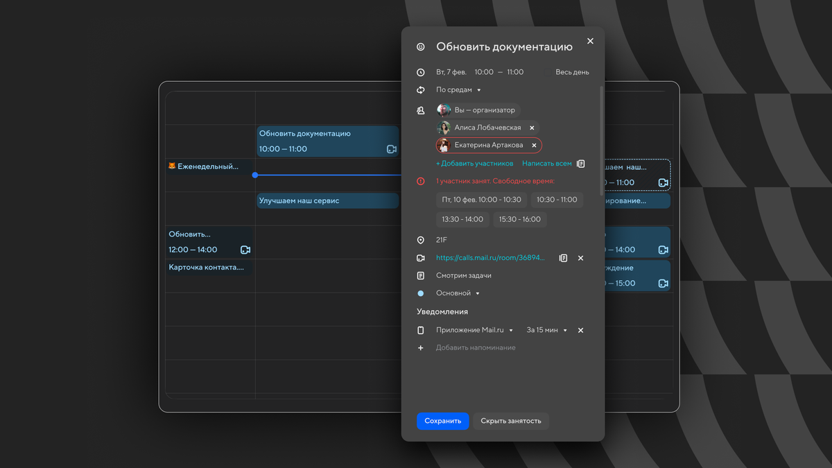Screen dimensions: 832x468
Task: Copy participant list with copy icon near Написать всем
Action: (x=580, y=163)
